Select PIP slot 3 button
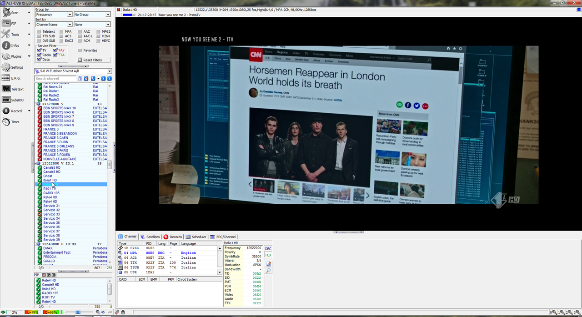The image size is (582, 317). tap(53, 275)
